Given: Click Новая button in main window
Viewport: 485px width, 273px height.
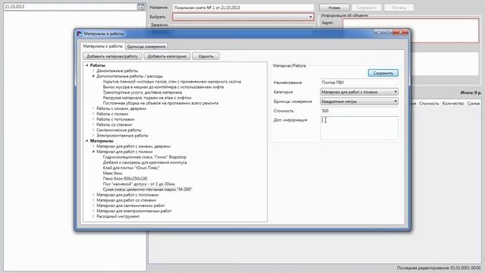Looking at the screenshot, I should (334, 8).
